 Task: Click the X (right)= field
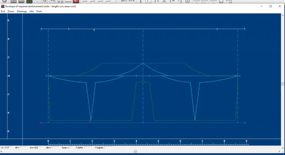pyautogui.click(x=109, y=148)
